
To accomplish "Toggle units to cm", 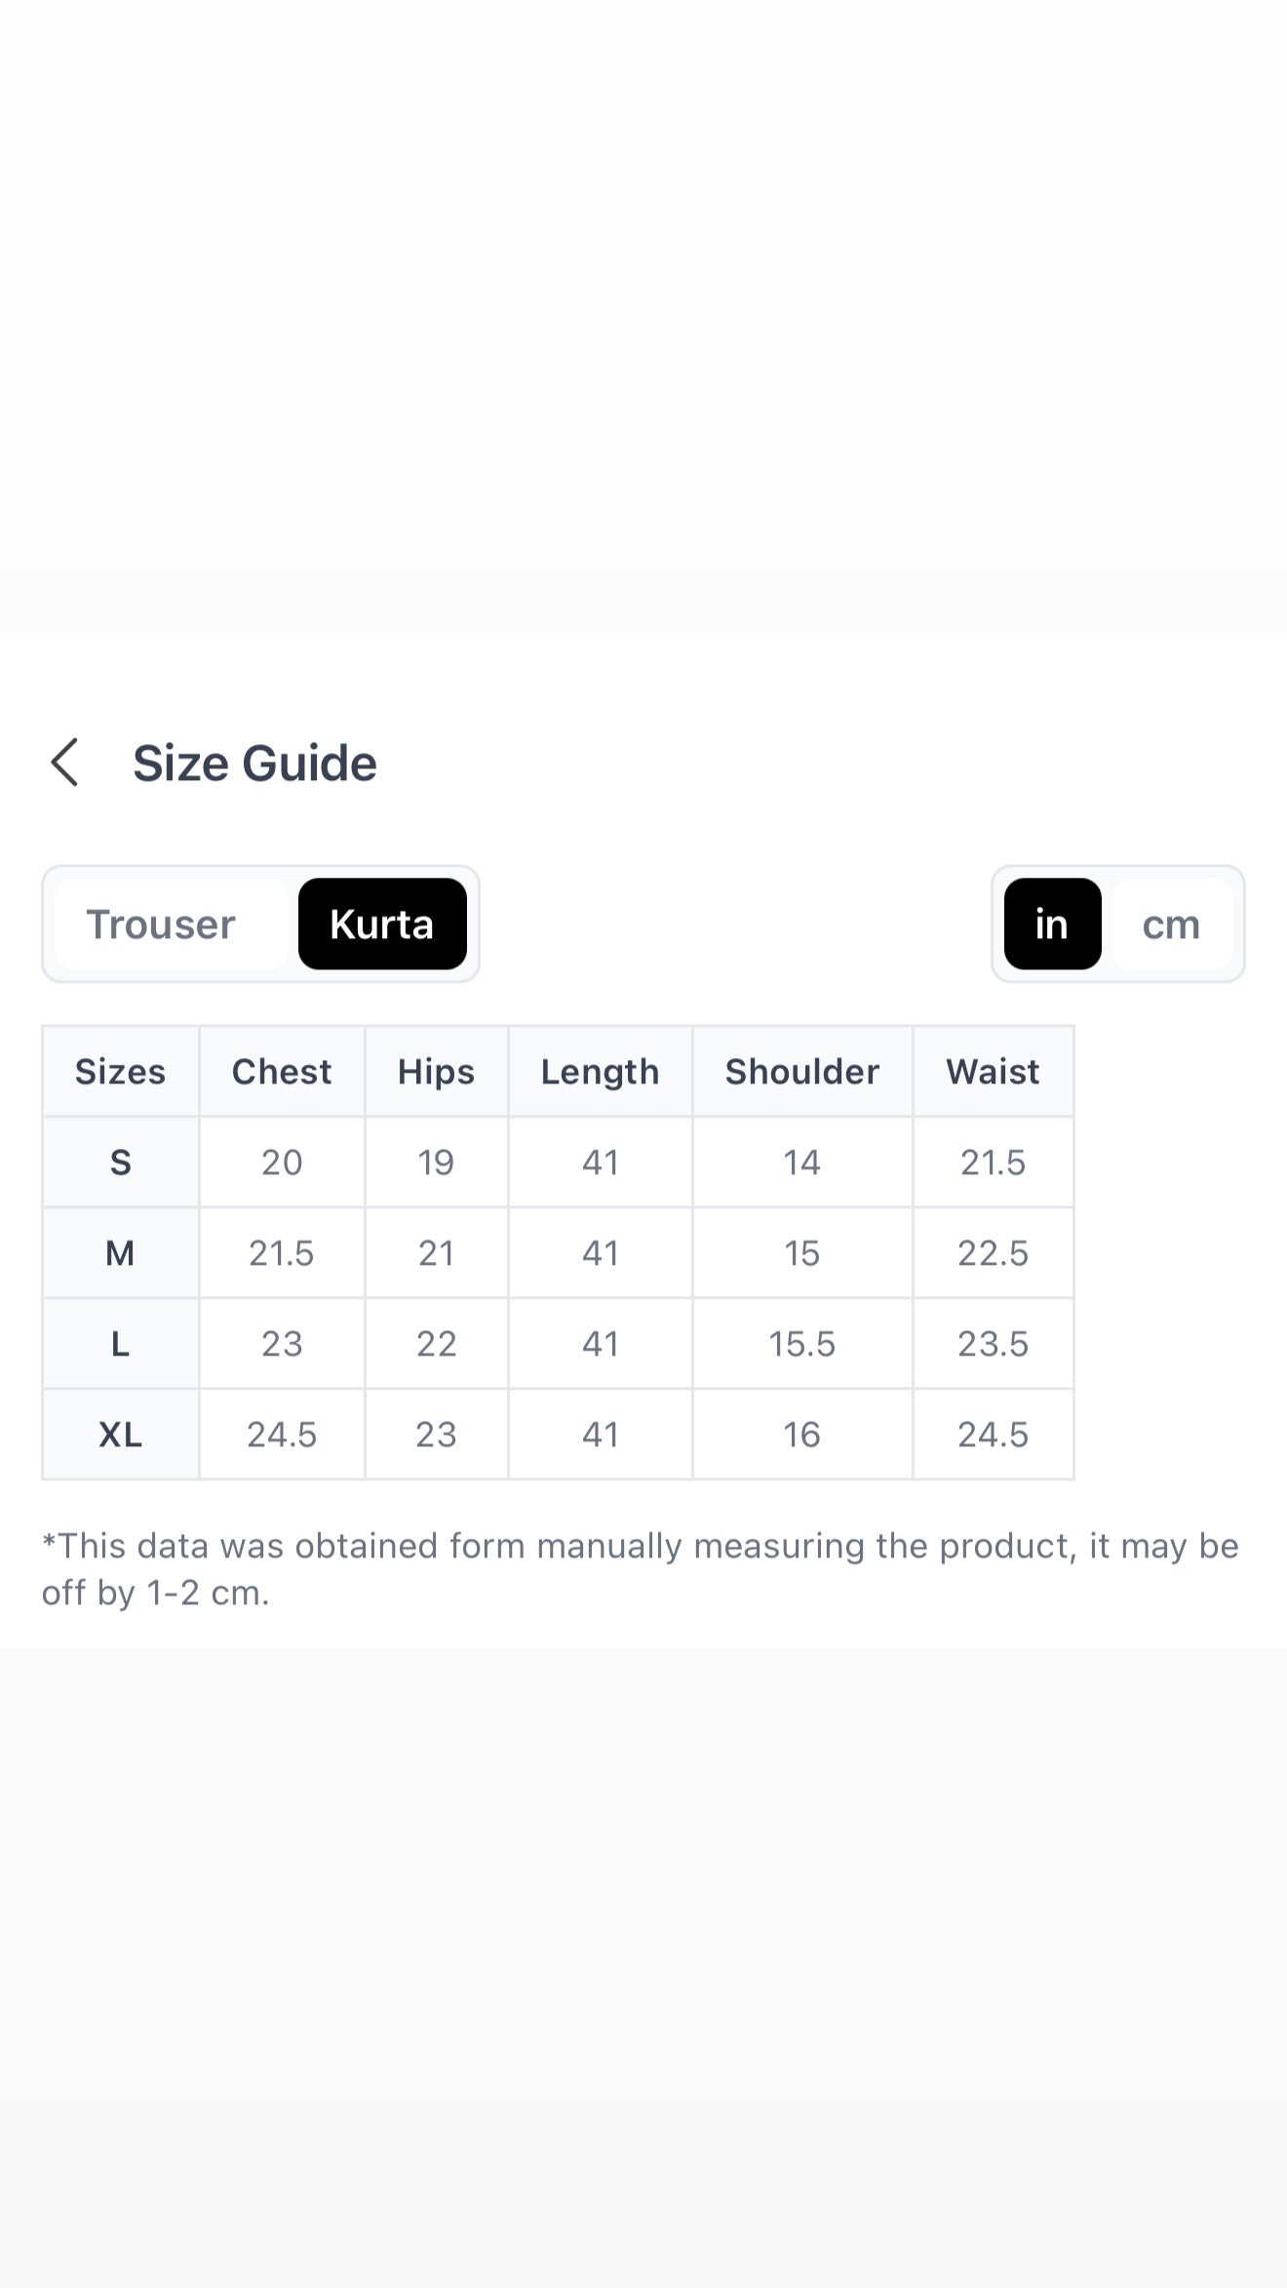I will [1171, 924].
